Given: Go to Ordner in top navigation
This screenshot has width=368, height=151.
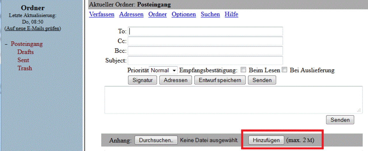Looking at the screenshot, I should 158,14.
